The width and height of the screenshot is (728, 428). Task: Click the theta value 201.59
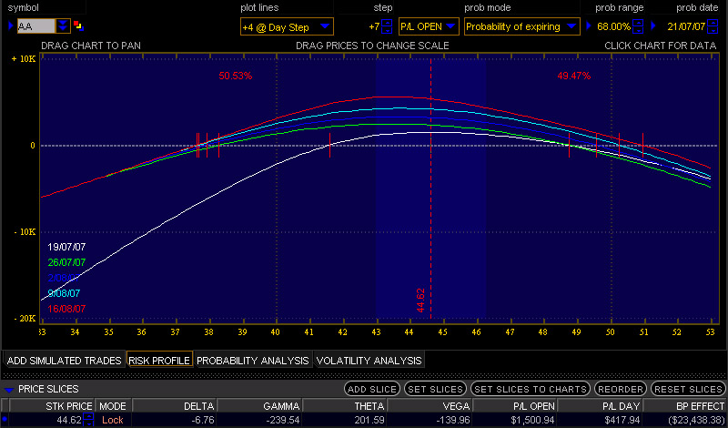click(x=369, y=420)
